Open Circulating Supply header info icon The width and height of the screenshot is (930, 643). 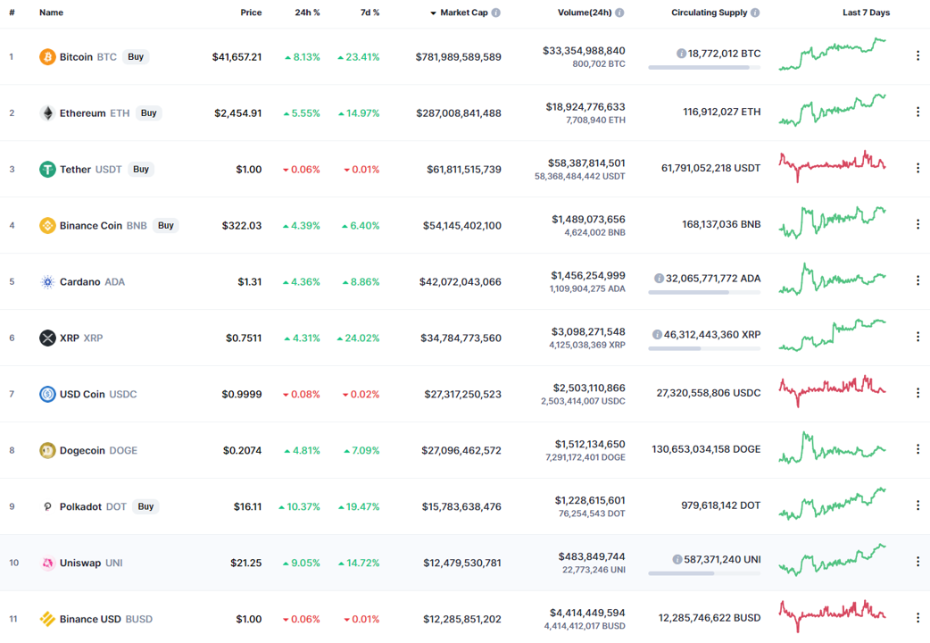[755, 13]
